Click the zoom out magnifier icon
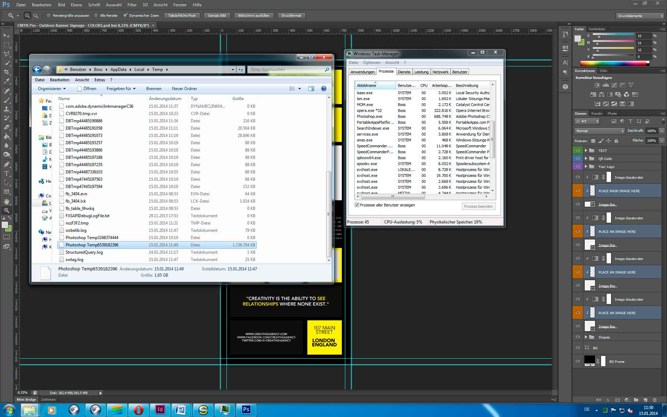Image resolution: width=667 pixels, height=417 pixels. pos(36,16)
